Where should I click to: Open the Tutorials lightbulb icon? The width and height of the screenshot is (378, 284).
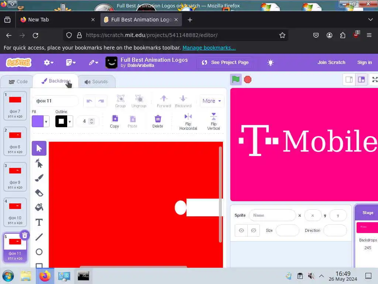(271, 62)
